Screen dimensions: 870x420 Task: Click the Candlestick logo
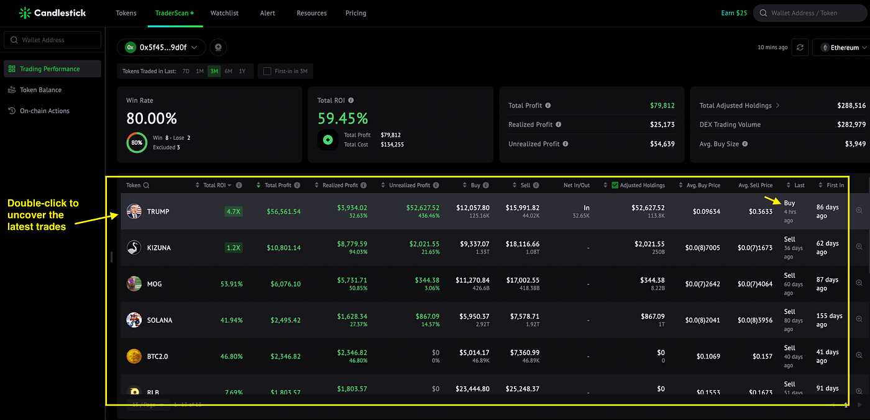coord(52,12)
